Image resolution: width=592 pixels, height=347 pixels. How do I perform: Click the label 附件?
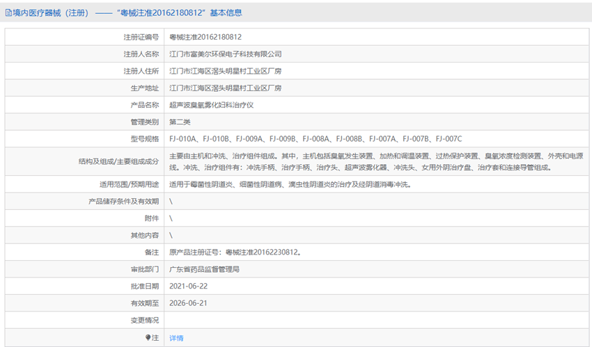152,218
